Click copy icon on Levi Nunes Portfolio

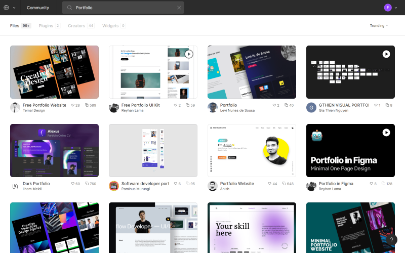click(x=286, y=105)
